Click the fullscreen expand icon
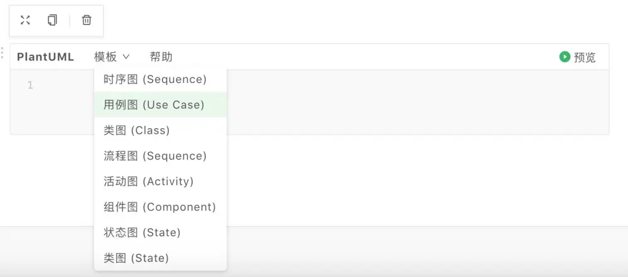This screenshot has width=628, height=277. (x=25, y=20)
